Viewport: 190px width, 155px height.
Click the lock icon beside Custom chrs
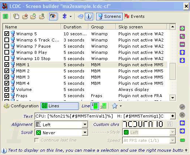pyautogui.click(x=170, y=124)
